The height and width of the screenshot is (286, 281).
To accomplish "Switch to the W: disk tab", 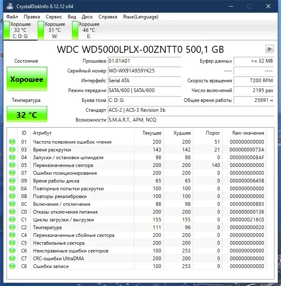I will (x=54, y=30).
